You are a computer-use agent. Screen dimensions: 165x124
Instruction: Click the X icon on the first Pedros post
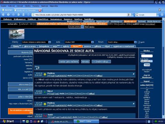pos(133,74)
